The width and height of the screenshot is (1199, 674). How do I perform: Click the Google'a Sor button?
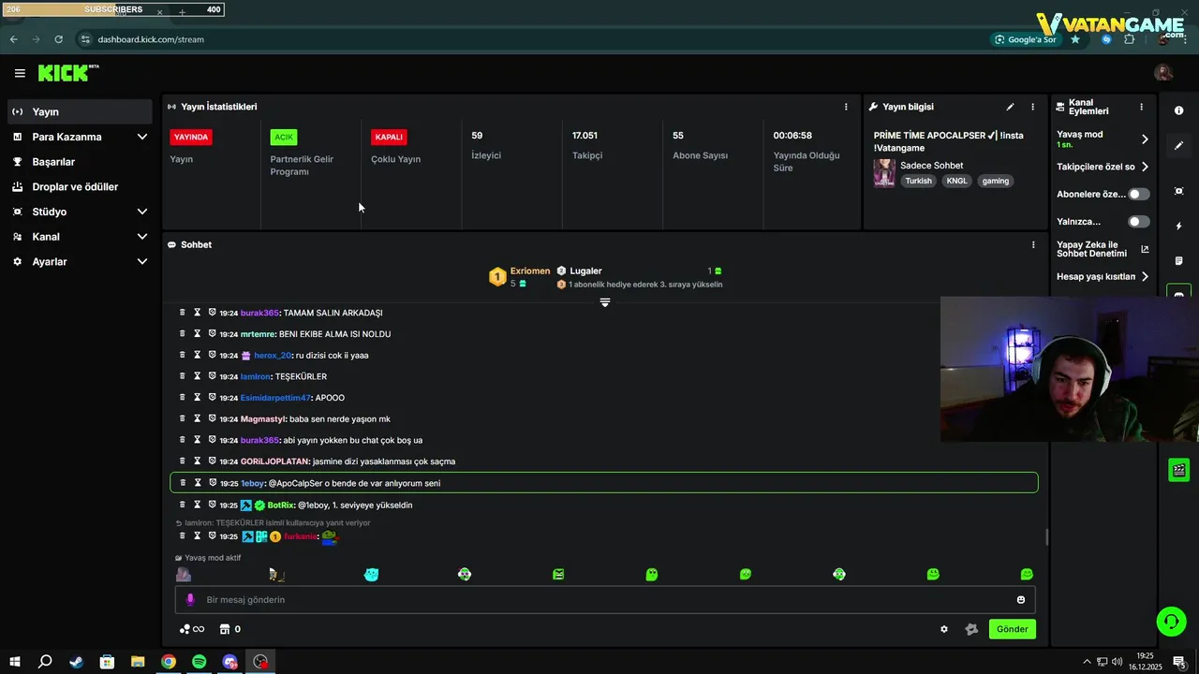1026,39
